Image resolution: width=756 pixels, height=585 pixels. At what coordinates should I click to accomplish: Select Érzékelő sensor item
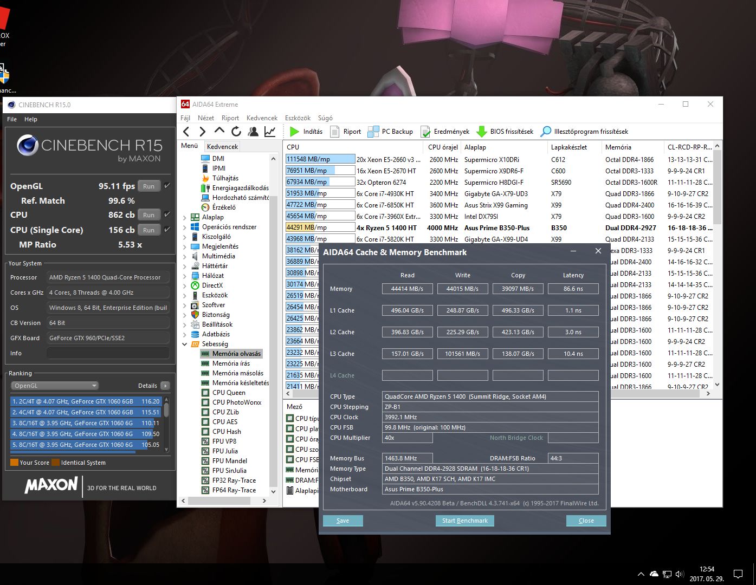point(224,207)
